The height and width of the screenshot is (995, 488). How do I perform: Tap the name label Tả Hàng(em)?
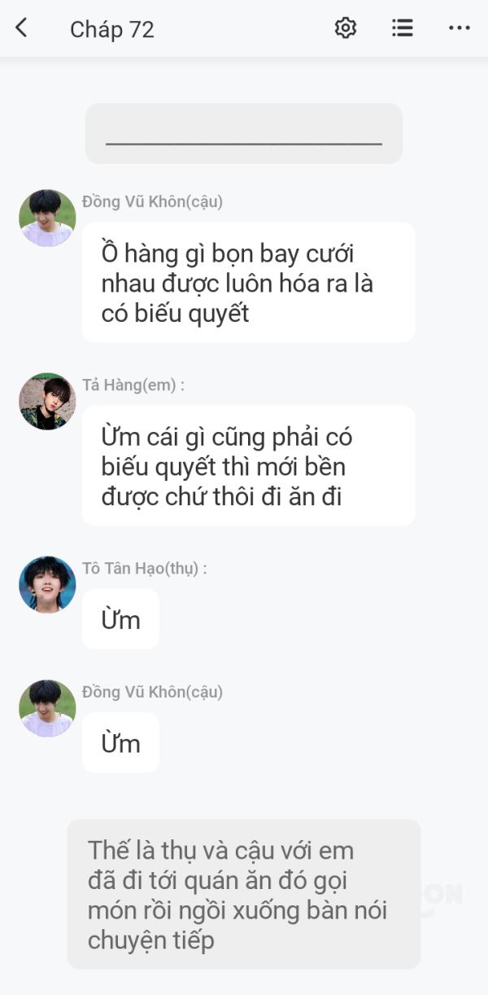pyautogui.click(x=133, y=385)
